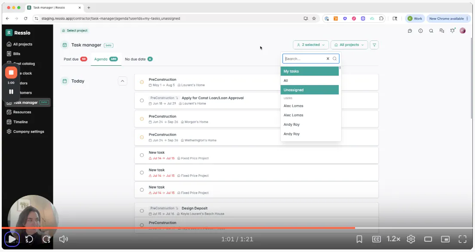Toggle the Unassigned filter option

pyautogui.click(x=310, y=90)
